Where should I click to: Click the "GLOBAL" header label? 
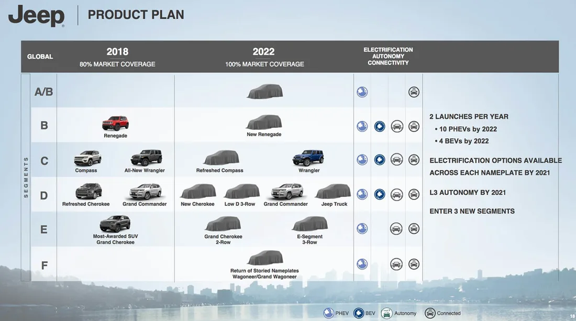(x=40, y=57)
